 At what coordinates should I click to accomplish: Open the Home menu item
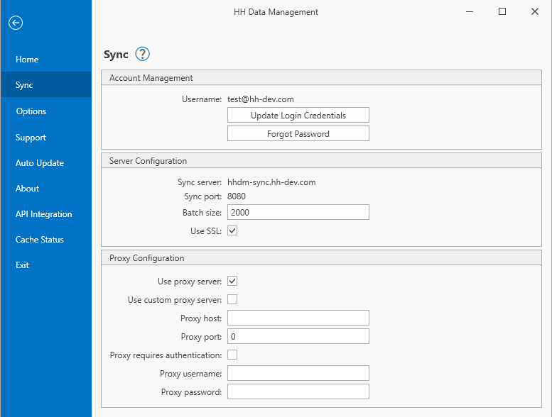(x=27, y=60)
